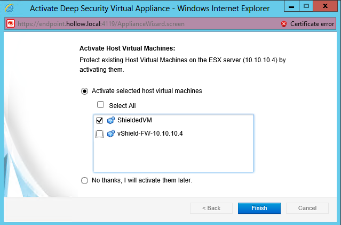Go back with the Back button
Image resolution: width=341 pixels, height=225 pixels.
pos(211,208)
